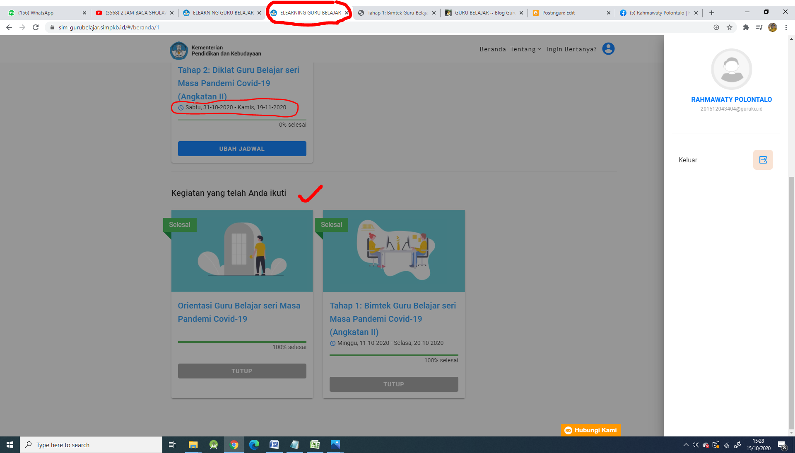Open the Chrome extensions puzzle icon

tap(746, 27)
